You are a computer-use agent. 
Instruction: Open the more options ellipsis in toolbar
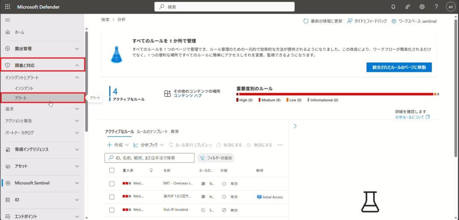(280, 145)
